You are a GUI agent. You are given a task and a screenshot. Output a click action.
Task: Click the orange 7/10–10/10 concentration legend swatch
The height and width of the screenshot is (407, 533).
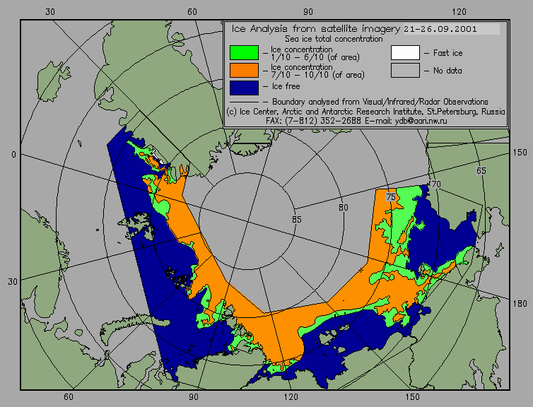(244, 71)
